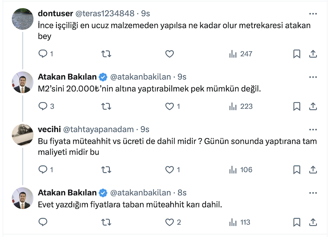Like Atakan's tweet about 20.000₺ per M2
This screenshot has width=332, height=237.
coord(170,106)
